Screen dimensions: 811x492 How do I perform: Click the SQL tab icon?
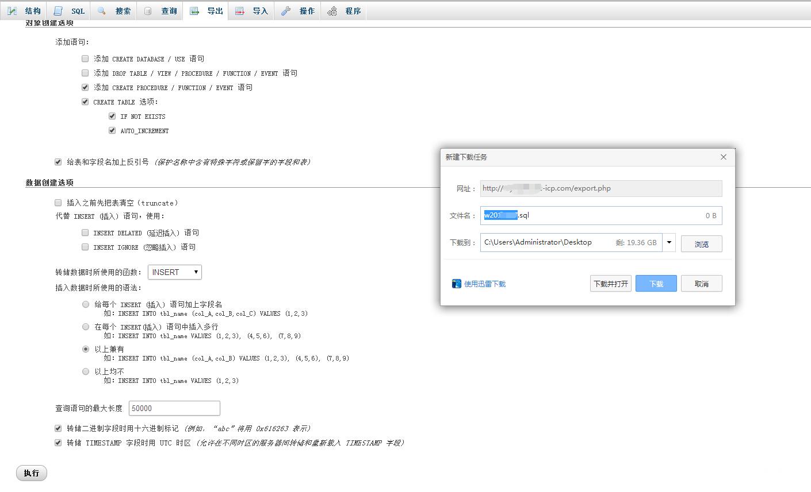(x=58, y=11)
